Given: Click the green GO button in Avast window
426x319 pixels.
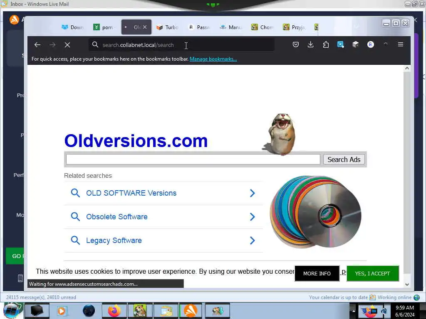Looking at the screenshot, I should click(15, 256).
